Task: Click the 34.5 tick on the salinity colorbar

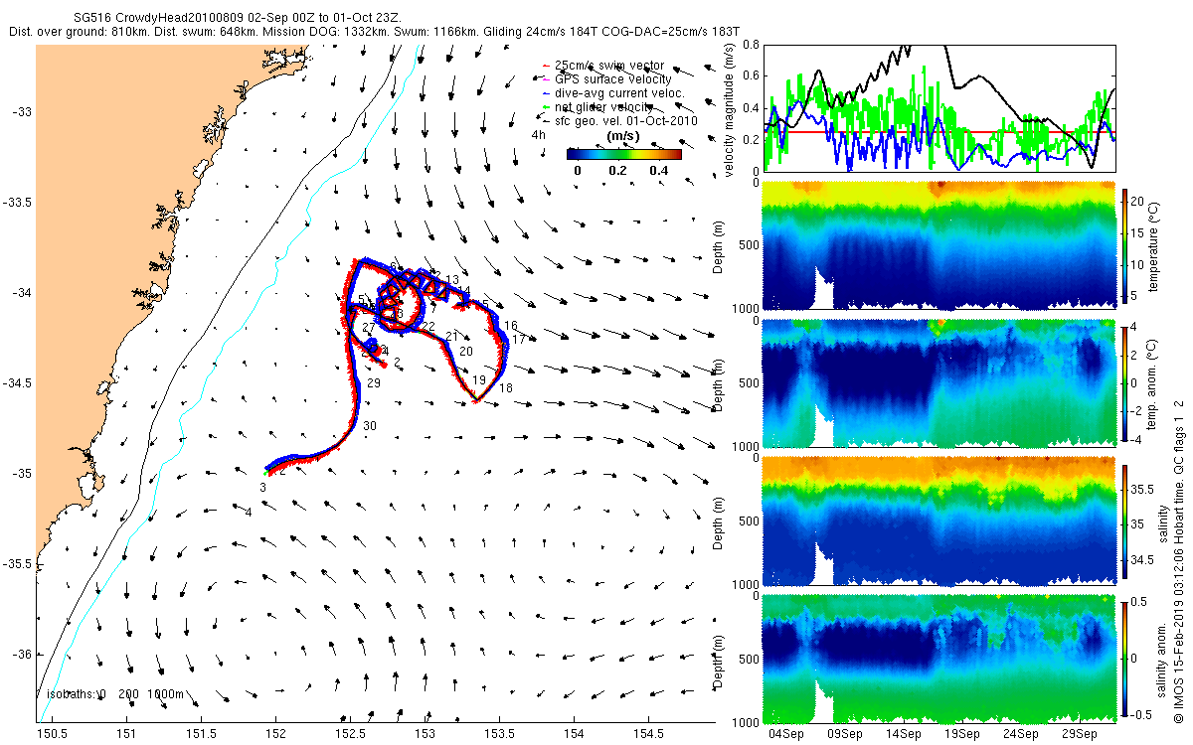Action: [1141, 561]
